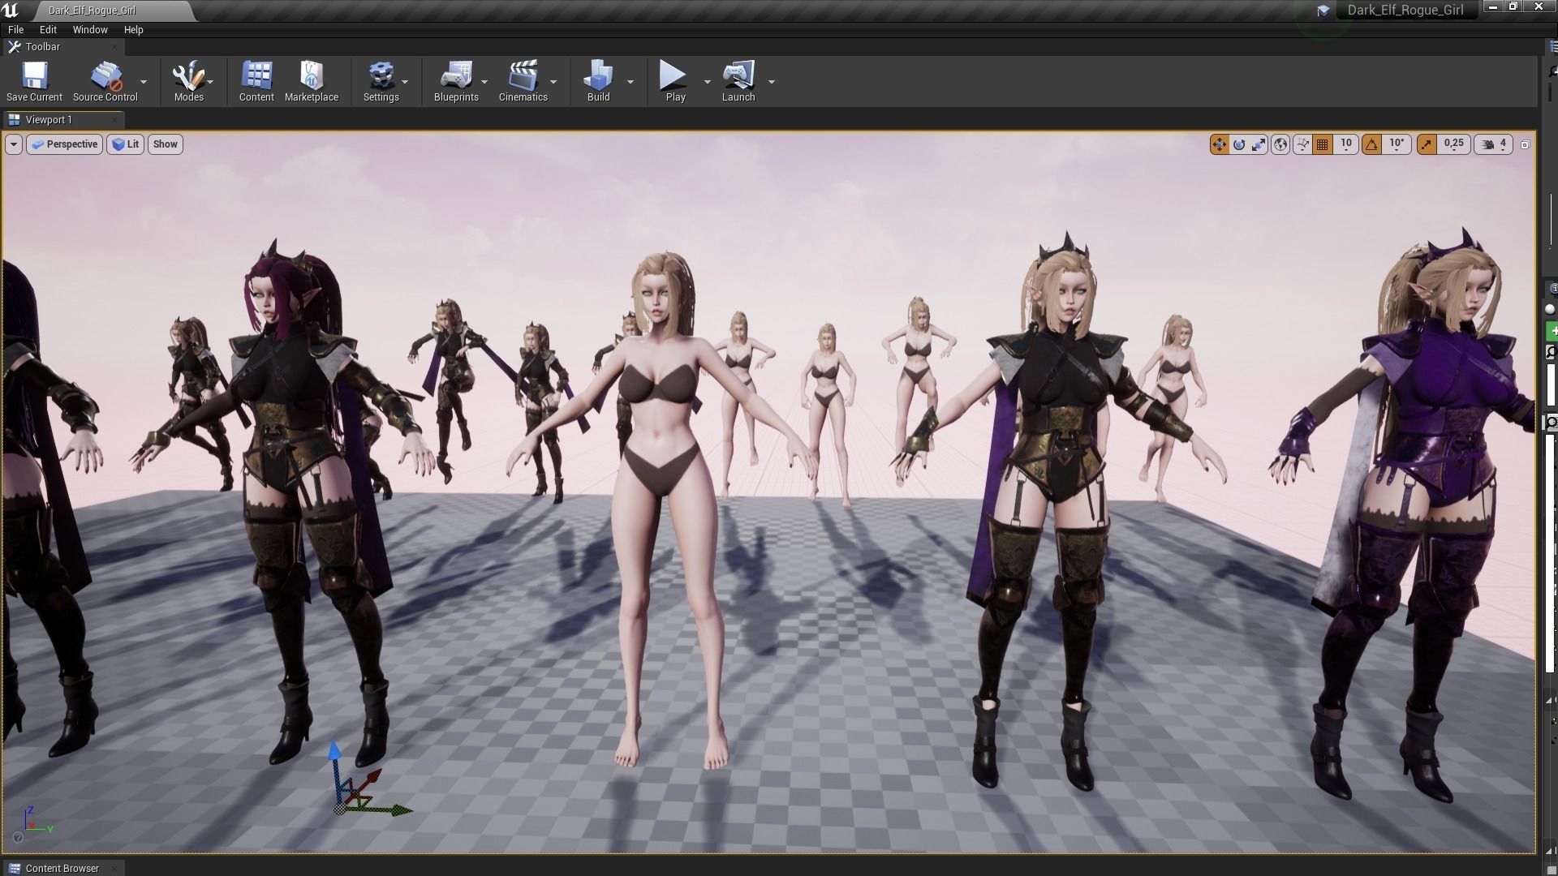The image size is (1558, 876).
Task: Open the viewport options dropdown arrow
Action: [x=14, y=144]
